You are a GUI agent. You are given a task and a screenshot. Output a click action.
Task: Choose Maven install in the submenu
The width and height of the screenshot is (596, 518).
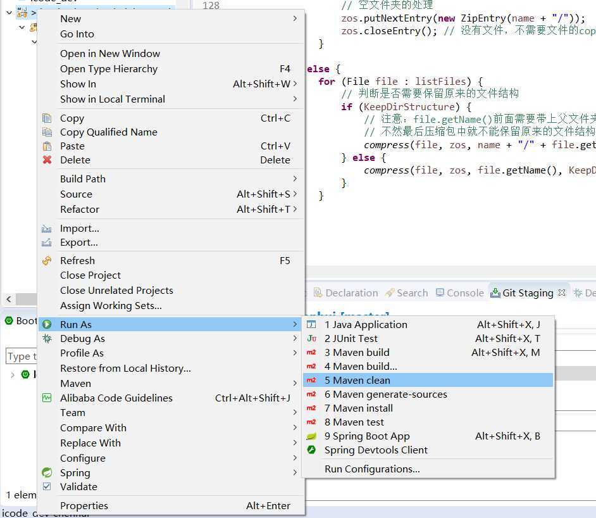[428, 408]
